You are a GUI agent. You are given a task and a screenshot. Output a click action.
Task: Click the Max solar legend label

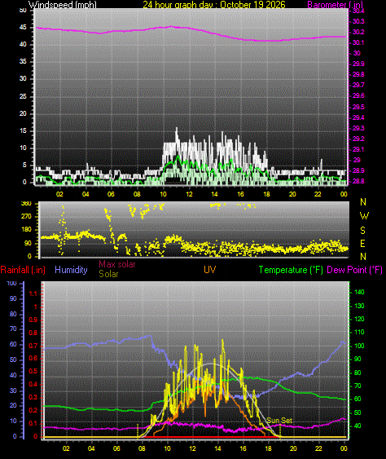[117, 264]
